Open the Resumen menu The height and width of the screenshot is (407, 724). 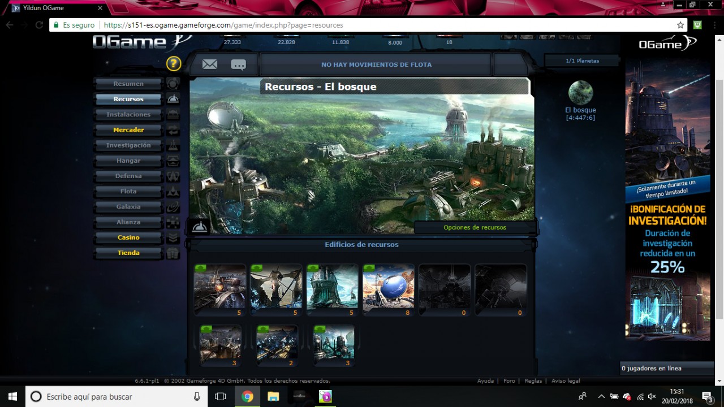coord(128,84)
